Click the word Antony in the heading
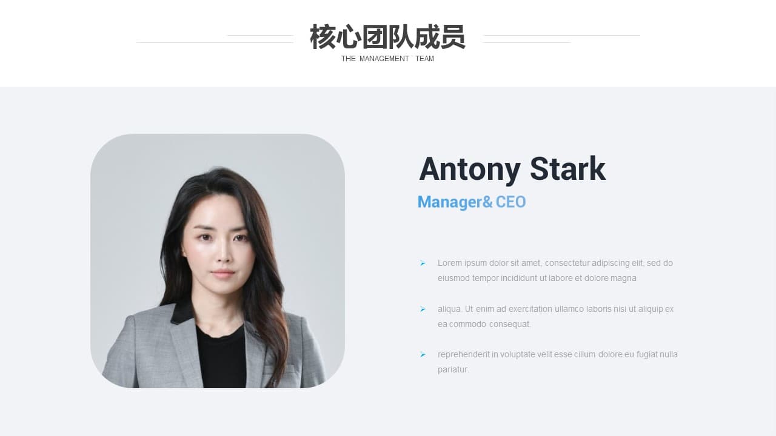Image resolution: width=776 pixels, height=436 pixels. point(470,170)
